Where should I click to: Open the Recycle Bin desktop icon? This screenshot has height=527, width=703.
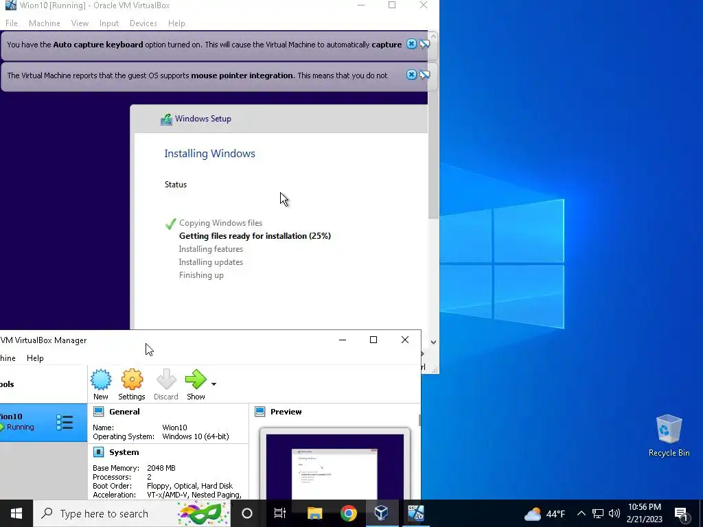(669, 435)
